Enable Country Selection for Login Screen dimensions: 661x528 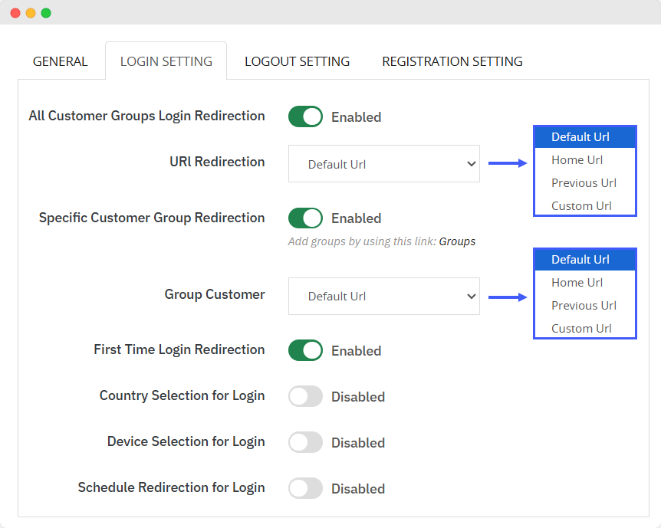tap(305, 396)
